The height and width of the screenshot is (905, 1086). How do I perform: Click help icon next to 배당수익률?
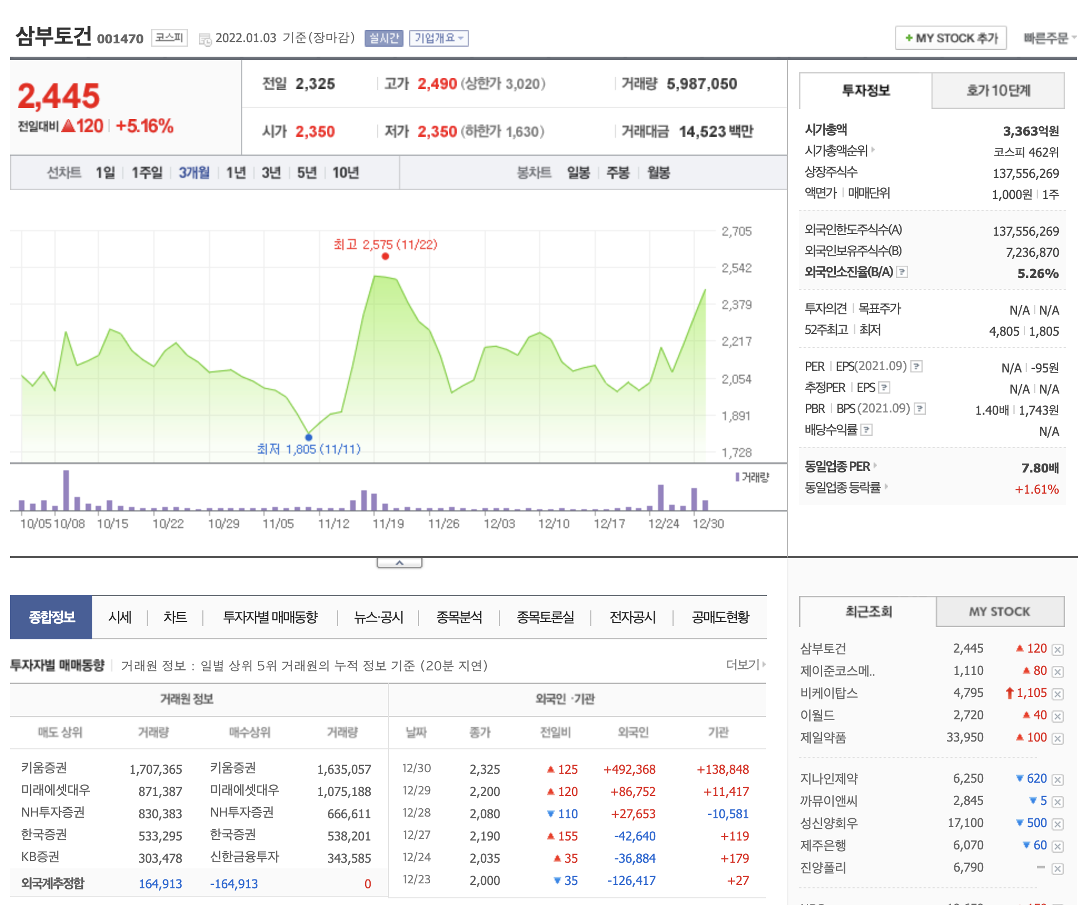[x=866, y=430]
